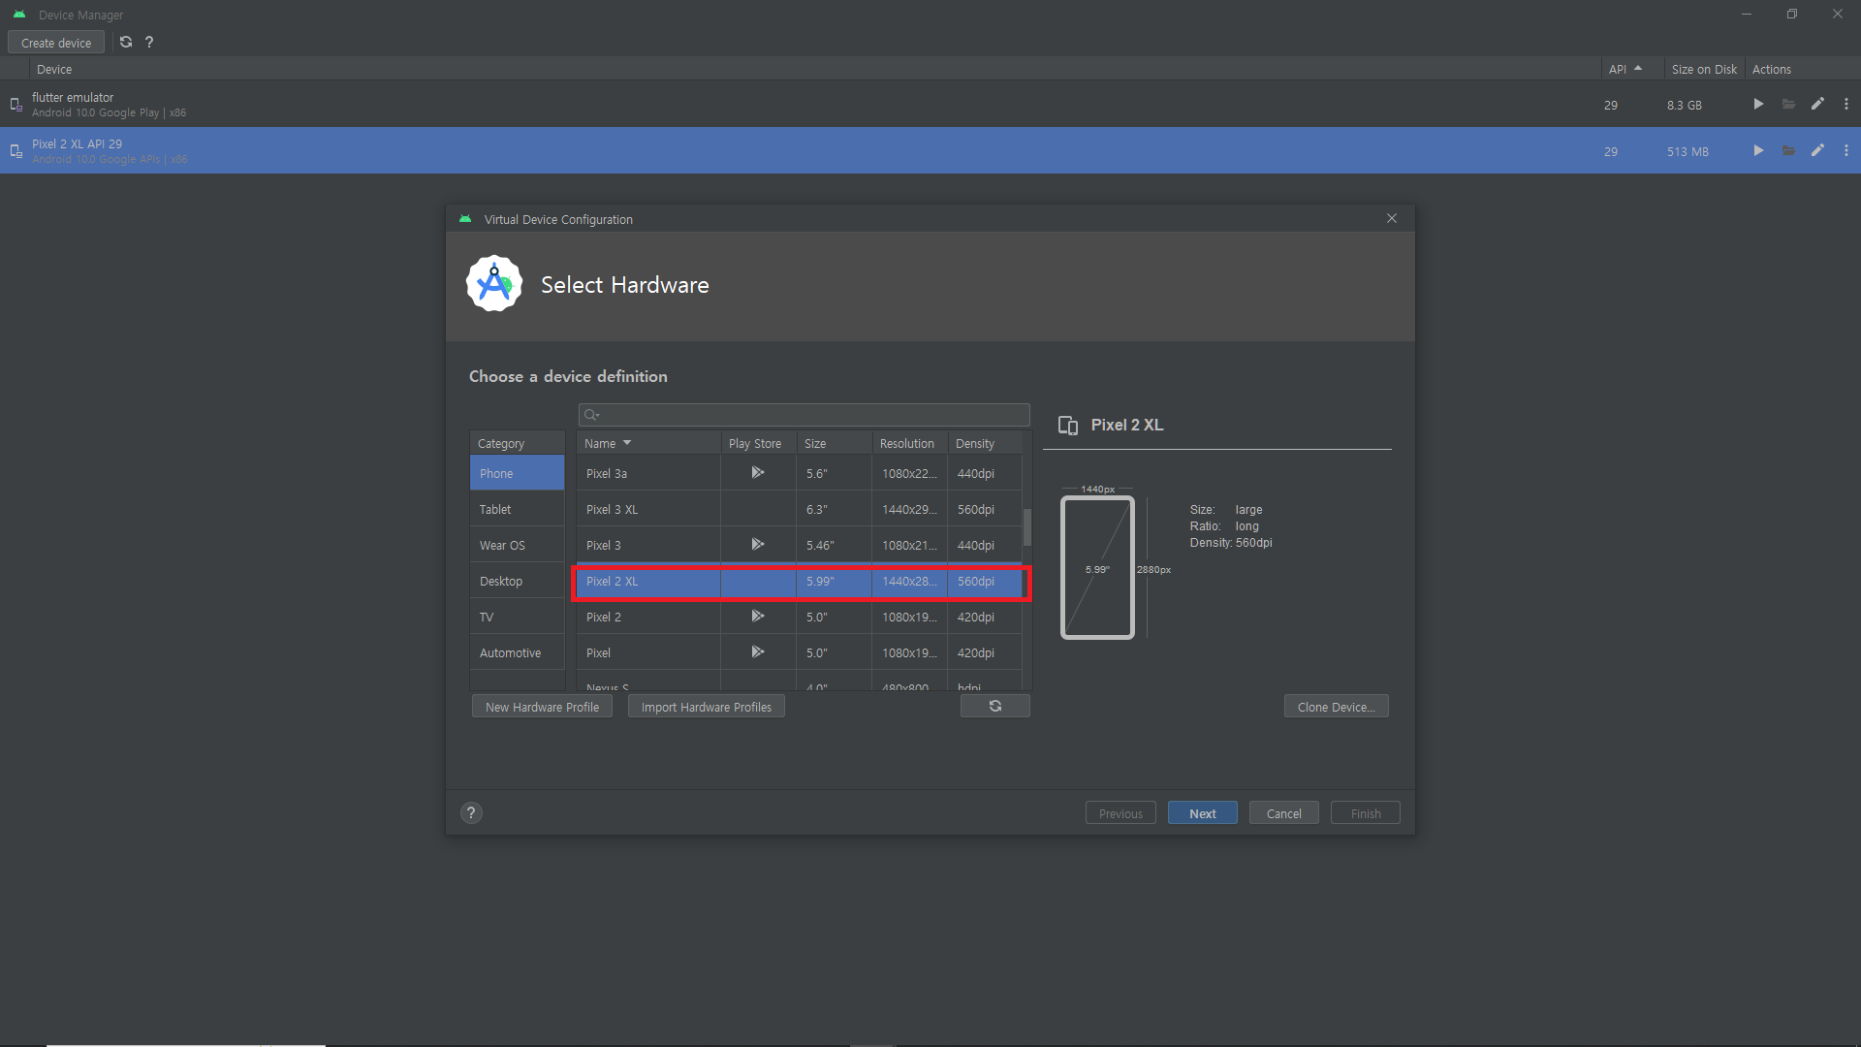Go to the Next step
This screenshot has height=1047, width=1861.
tap(1203, 813)
